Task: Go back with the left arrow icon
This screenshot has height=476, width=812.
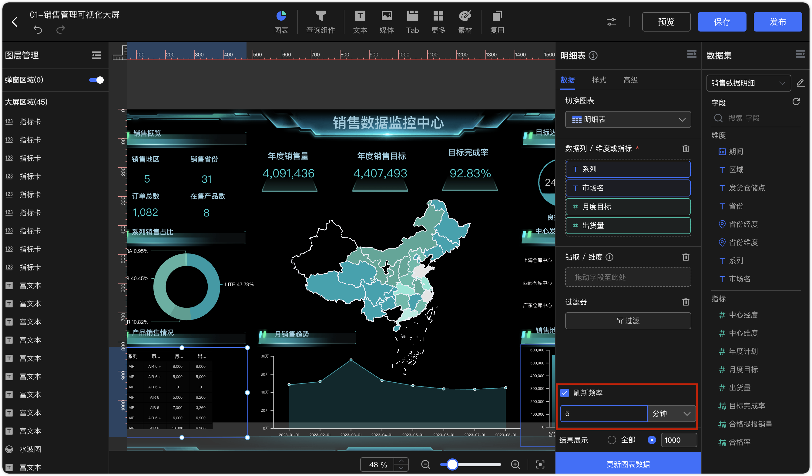Action: [15, 22]
